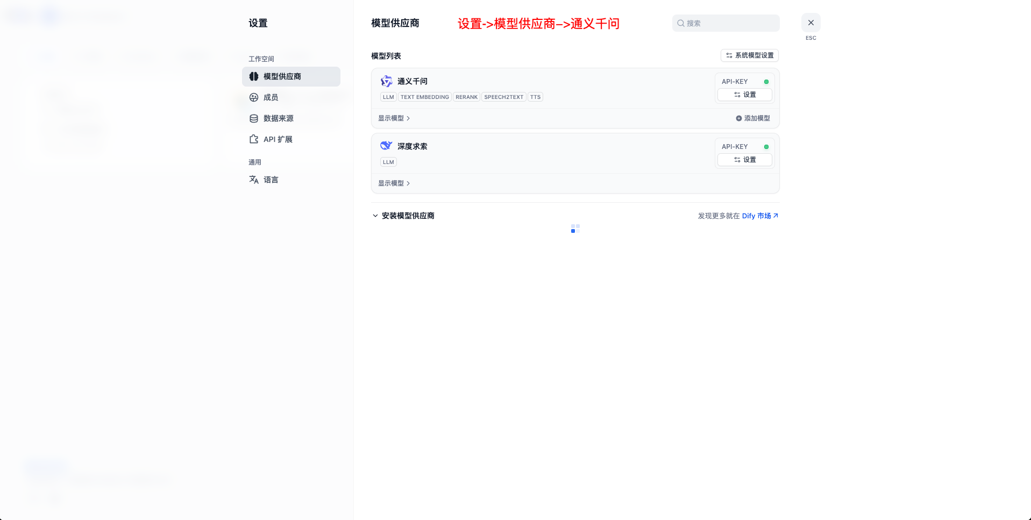Go to 数据来源 data source settings
Image resolution: width=1031 pixels, height=520 pixels.
click(291, 118)
